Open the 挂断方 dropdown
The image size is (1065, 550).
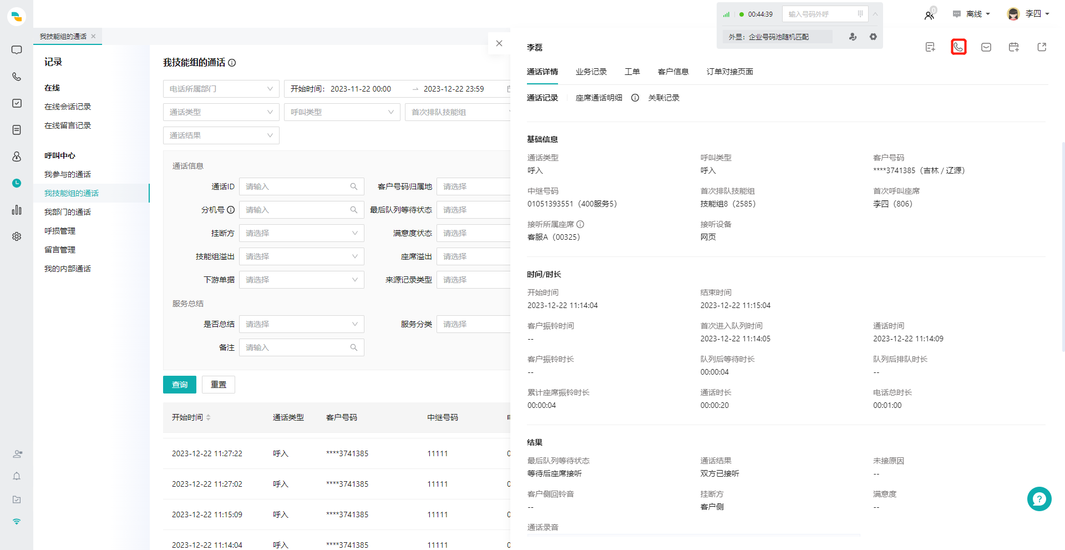(302, 233)
